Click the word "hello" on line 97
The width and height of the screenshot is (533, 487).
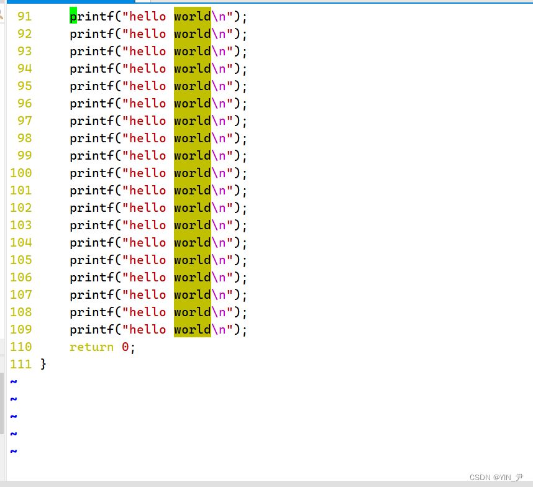tap(148, 121)
